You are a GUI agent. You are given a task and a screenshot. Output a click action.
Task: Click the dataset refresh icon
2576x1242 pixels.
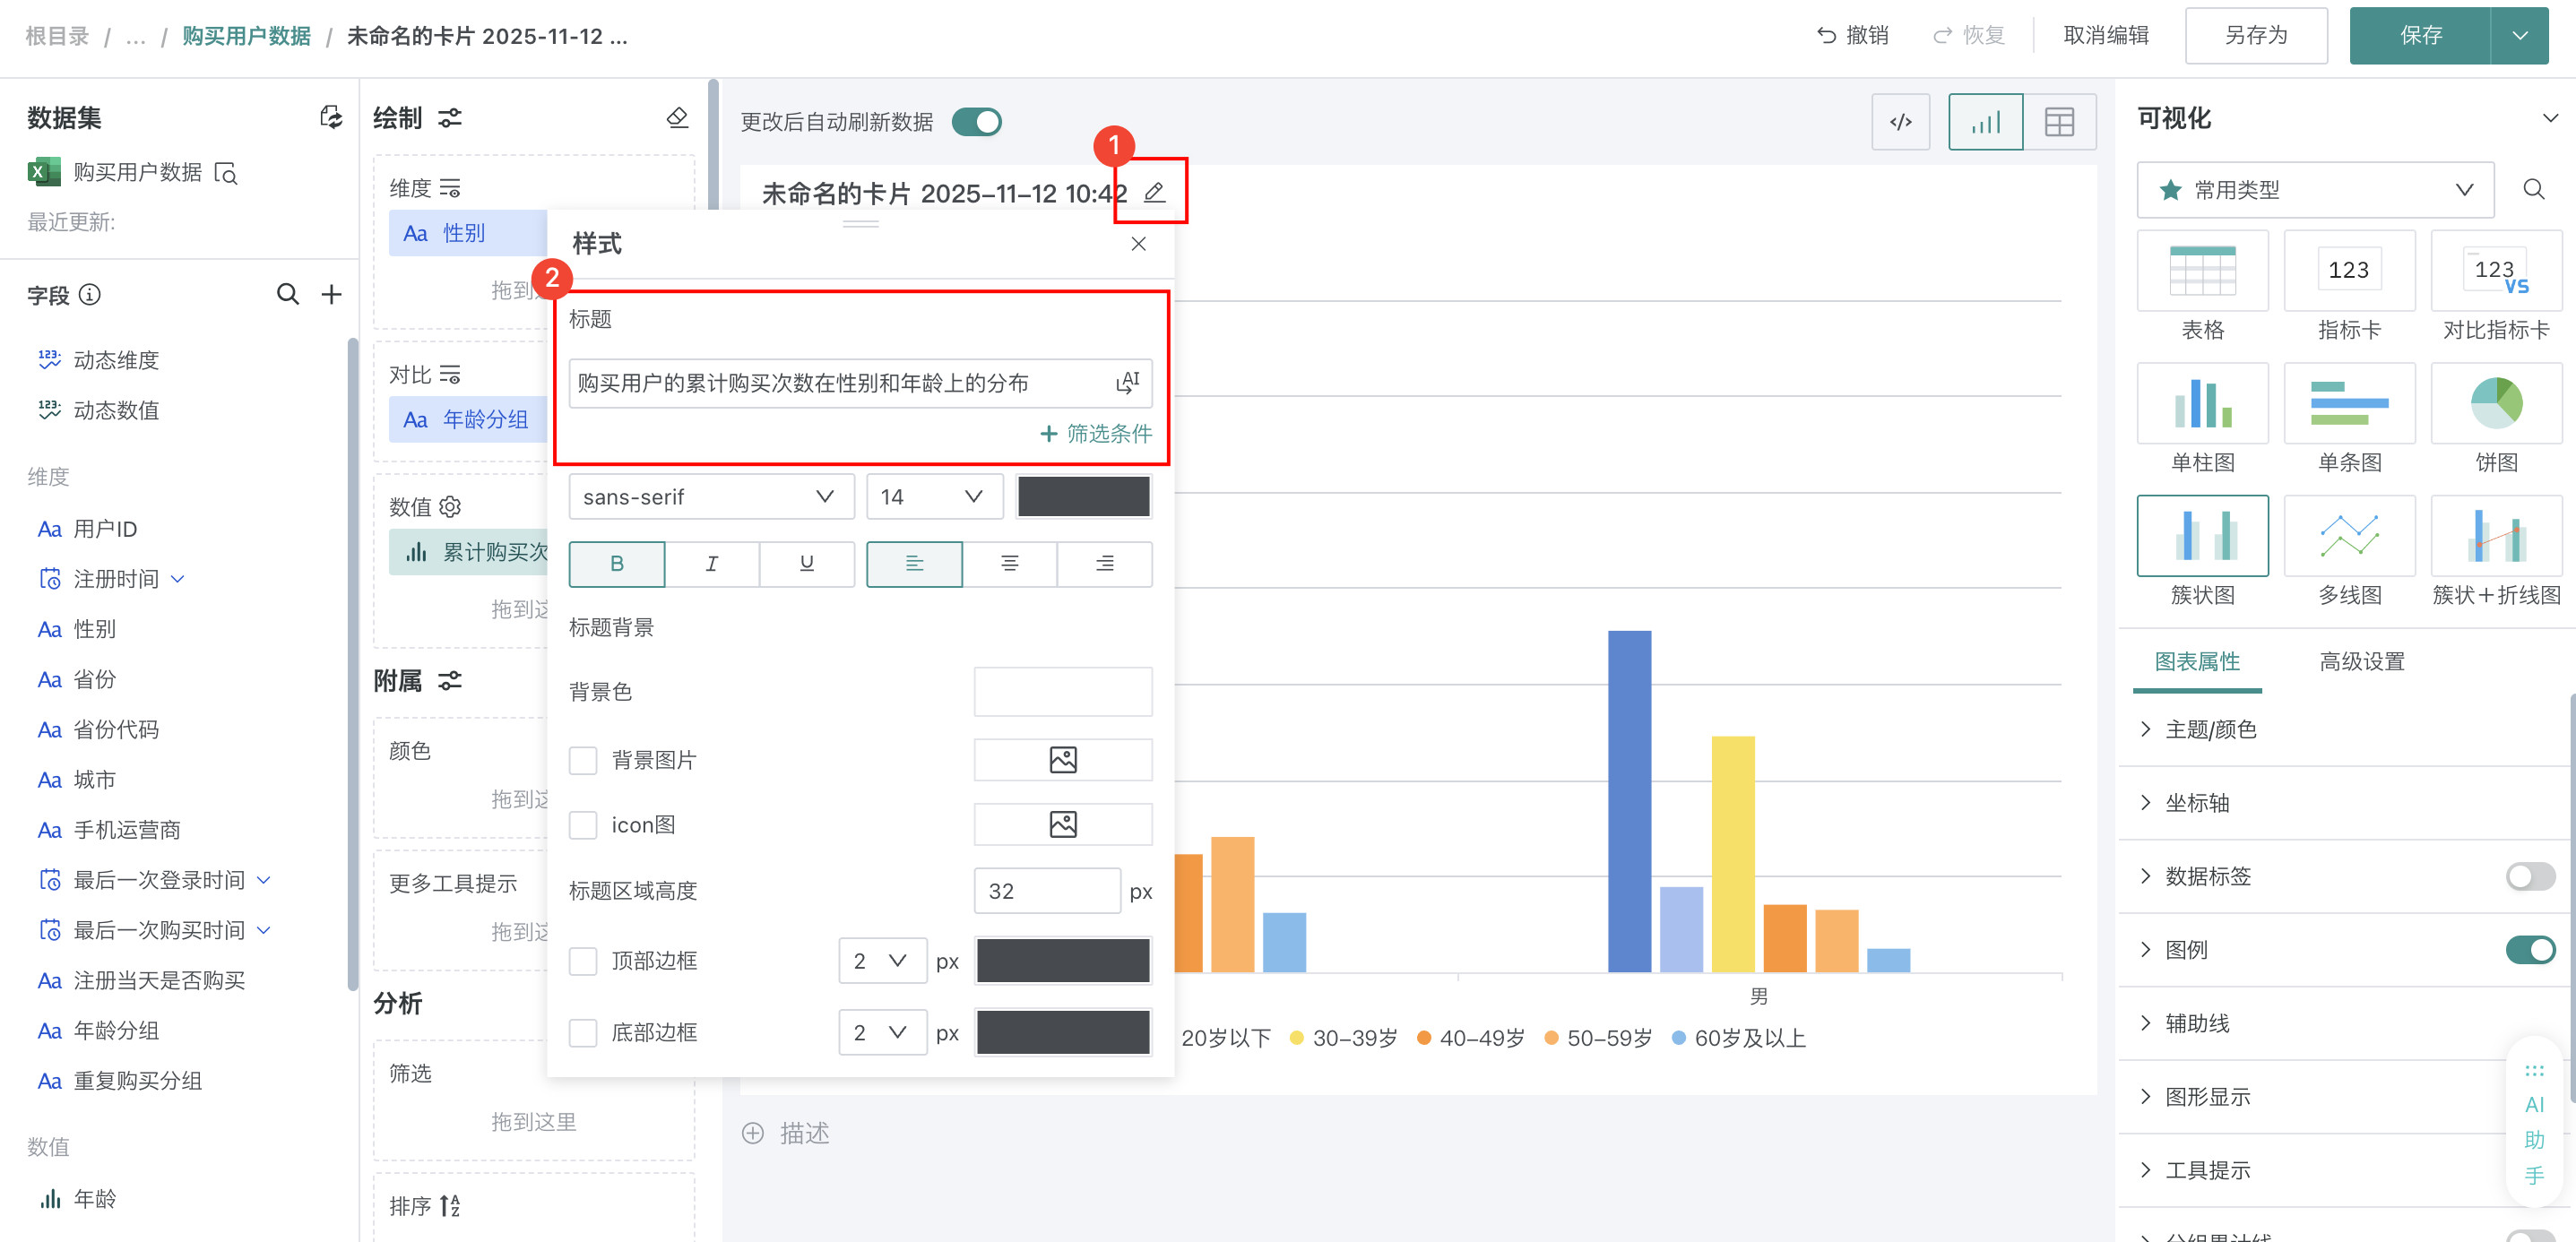point(330,118)
